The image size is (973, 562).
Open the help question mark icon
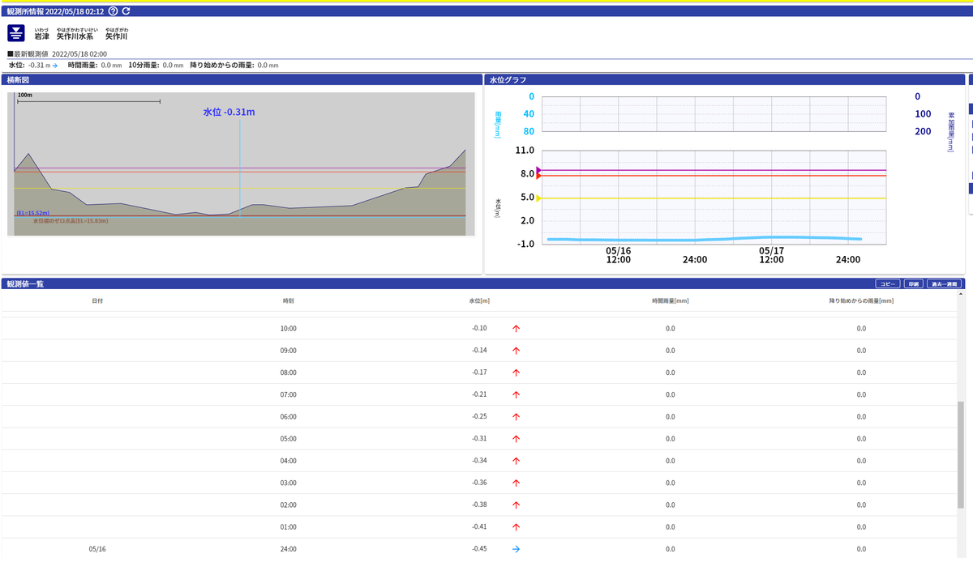pos(113,11)
